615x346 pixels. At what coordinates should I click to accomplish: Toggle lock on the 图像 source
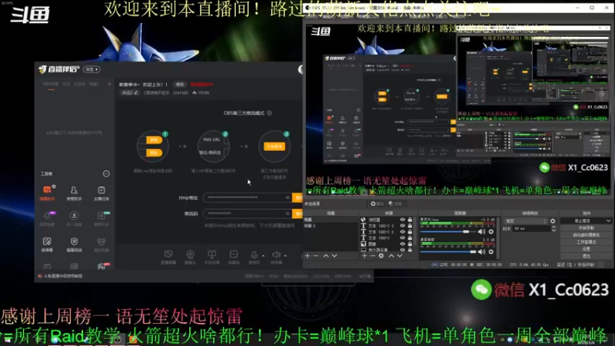click(x=410, y=244)
